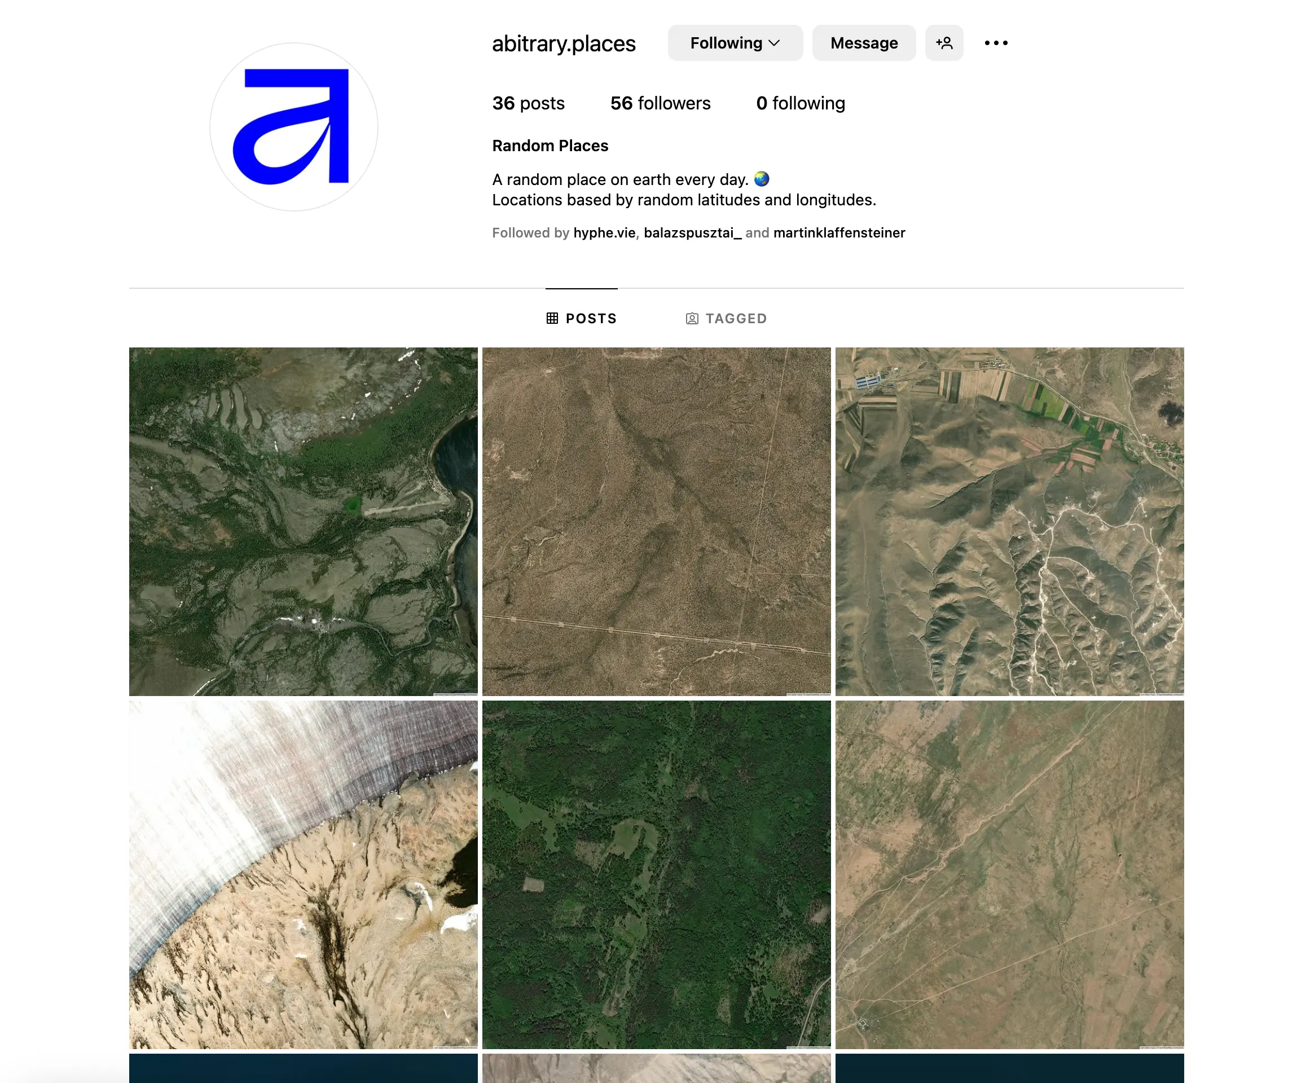1310x1083 pixels.
Task: Open the 0 following list
Action: pyautogui.click(x=801, y=103)
